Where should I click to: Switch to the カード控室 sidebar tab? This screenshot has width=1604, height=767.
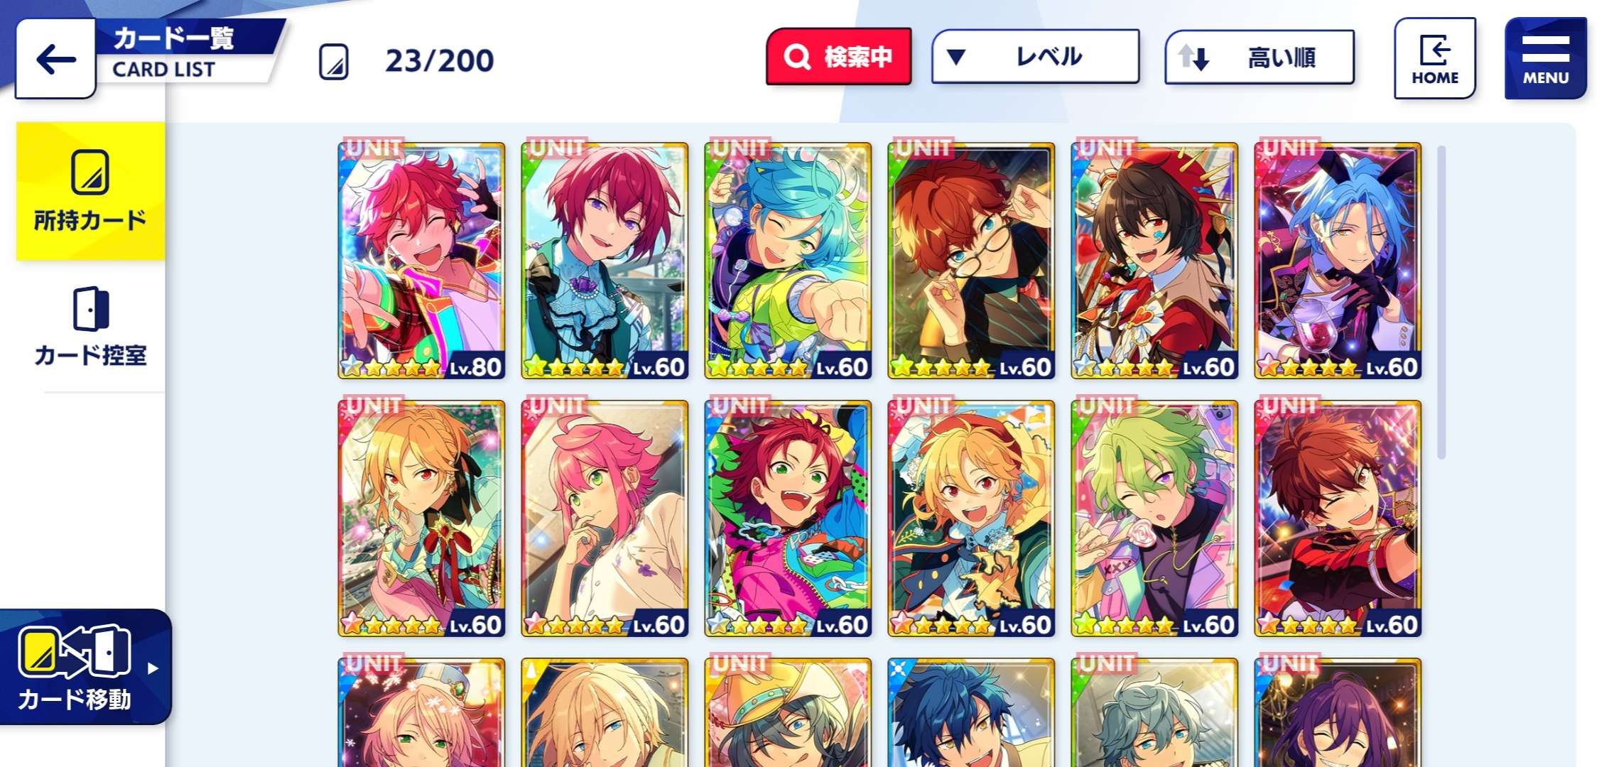pos(90,326)
